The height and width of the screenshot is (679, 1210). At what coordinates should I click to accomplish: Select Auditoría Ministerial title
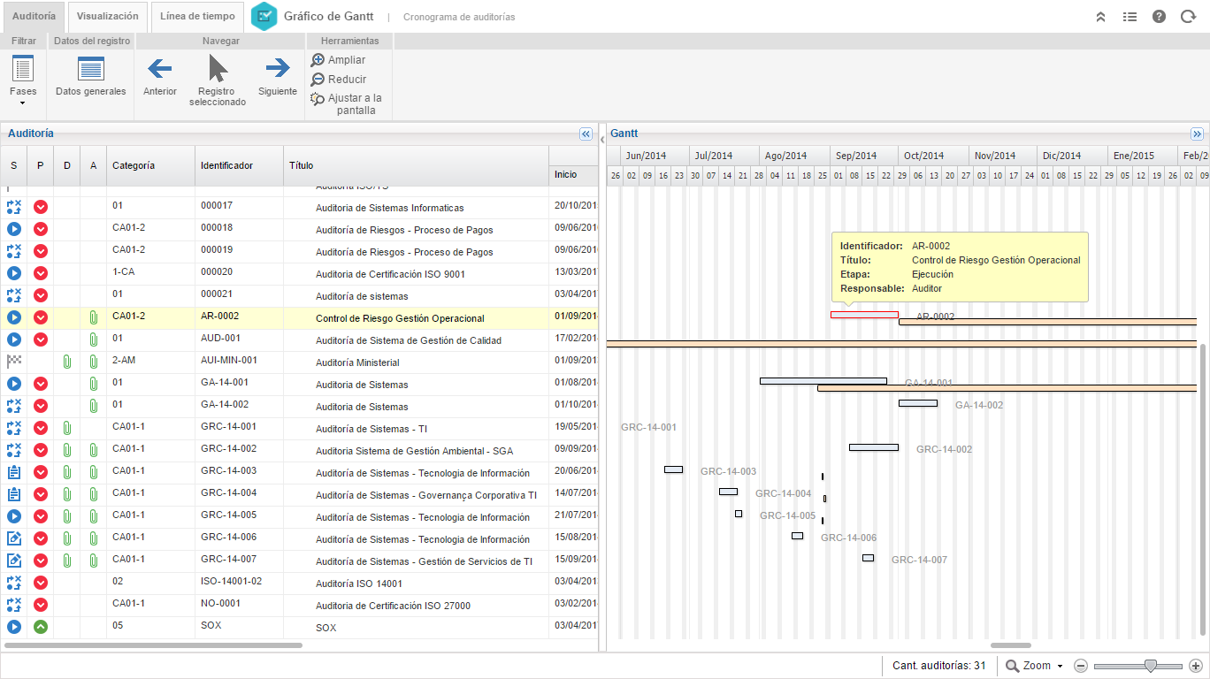(x=357, y=362)
